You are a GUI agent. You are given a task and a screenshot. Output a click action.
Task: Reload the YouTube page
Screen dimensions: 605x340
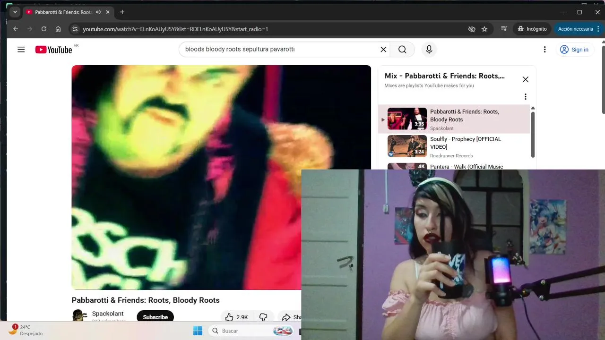point(44,29)
